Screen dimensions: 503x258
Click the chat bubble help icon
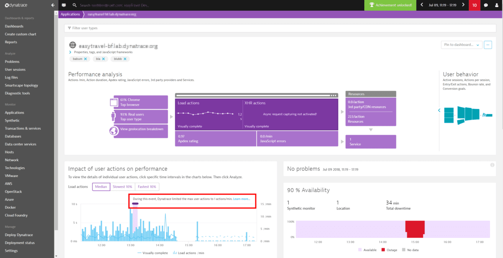[x=486, y=5]
